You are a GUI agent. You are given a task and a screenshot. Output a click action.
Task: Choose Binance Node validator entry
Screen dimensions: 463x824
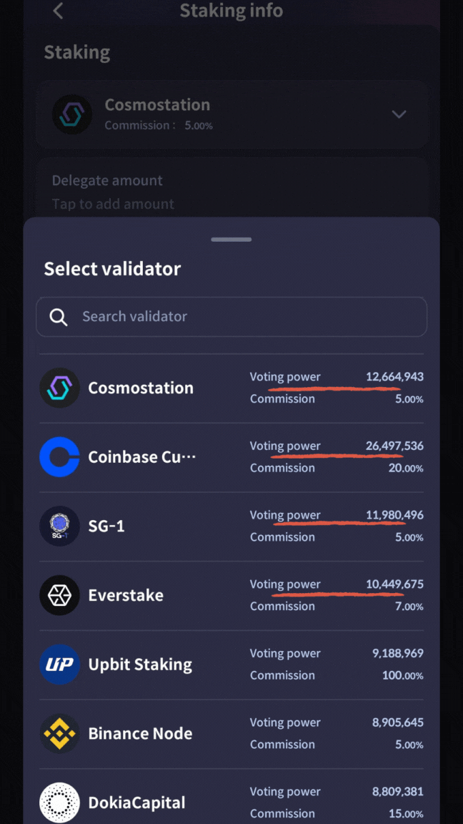click(140, 734)
